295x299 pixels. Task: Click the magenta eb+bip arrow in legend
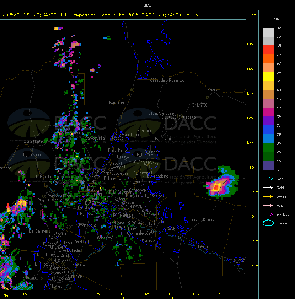(x=268, y=214)
